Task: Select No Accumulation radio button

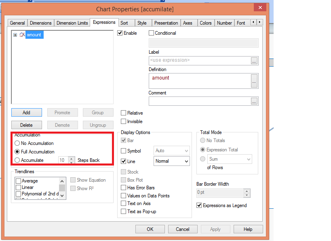Action: (17, 143)
